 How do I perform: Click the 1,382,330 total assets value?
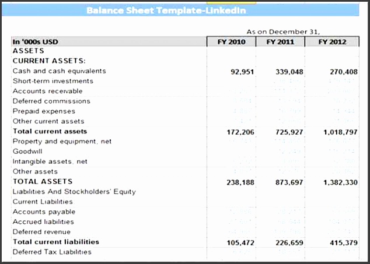tap(340, 182)
